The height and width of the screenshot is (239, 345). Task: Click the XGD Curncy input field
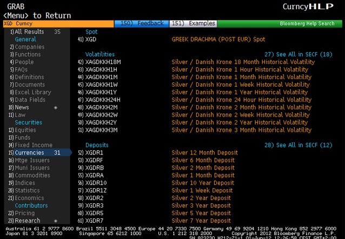tap(57, 24)
